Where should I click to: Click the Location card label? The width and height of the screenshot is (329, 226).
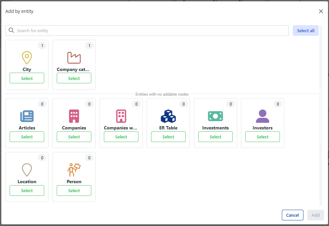(27, 182)
